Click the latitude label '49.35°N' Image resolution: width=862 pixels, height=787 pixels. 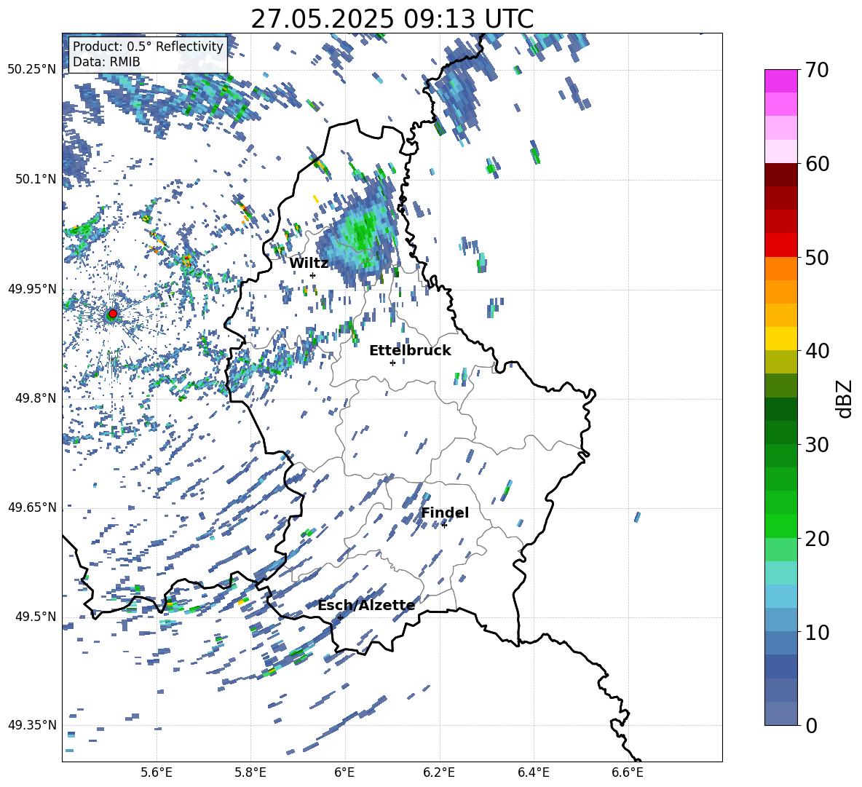point(32,725)
